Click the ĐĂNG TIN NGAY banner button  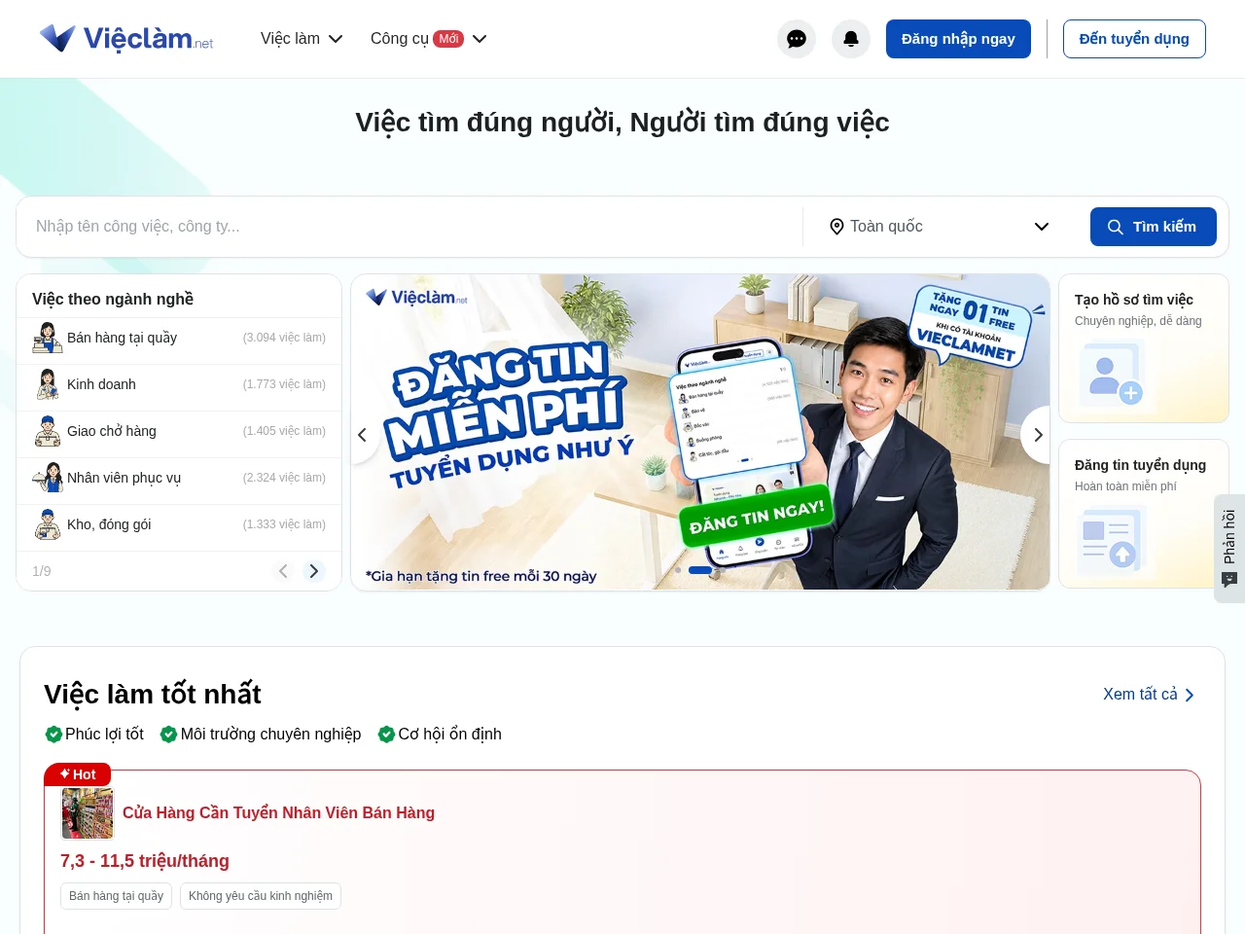[x=757, y=517]
